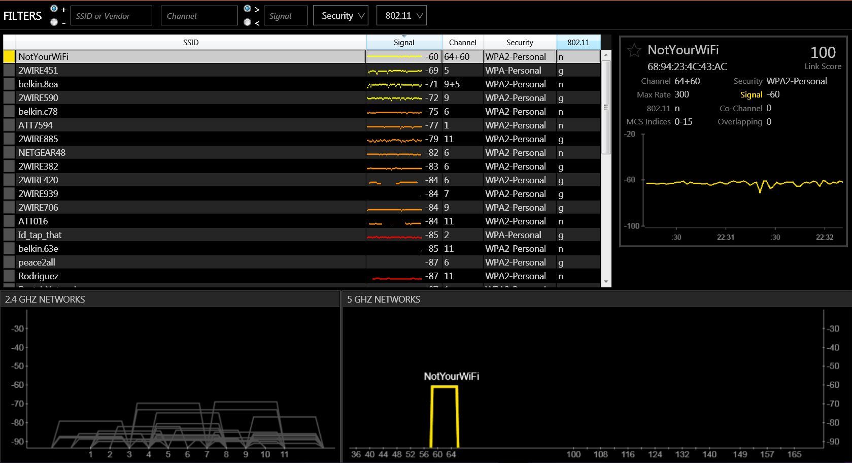The width and height of the screenshot is (852, 463).
Task: Toggle the color checkbox for ATT7594
Action: [x=9, y=125]
